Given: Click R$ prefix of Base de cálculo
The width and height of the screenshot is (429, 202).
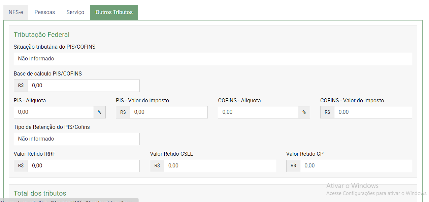Looking at the screenshot, I should click(x=21, y=86).
